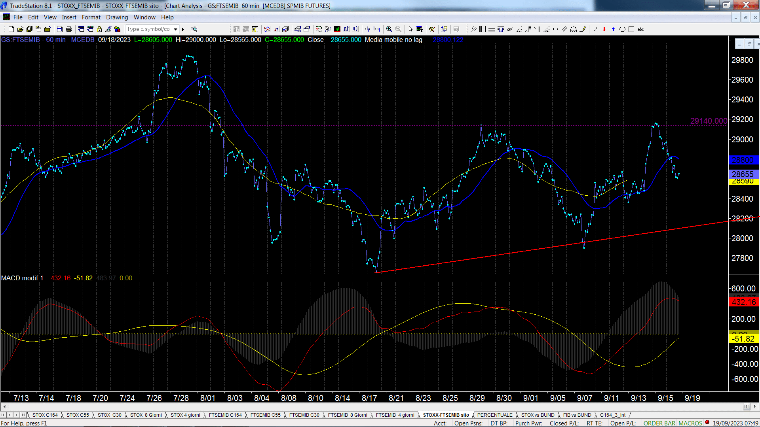Open the View menu
The image size is (760, 427).
[50, 17]
